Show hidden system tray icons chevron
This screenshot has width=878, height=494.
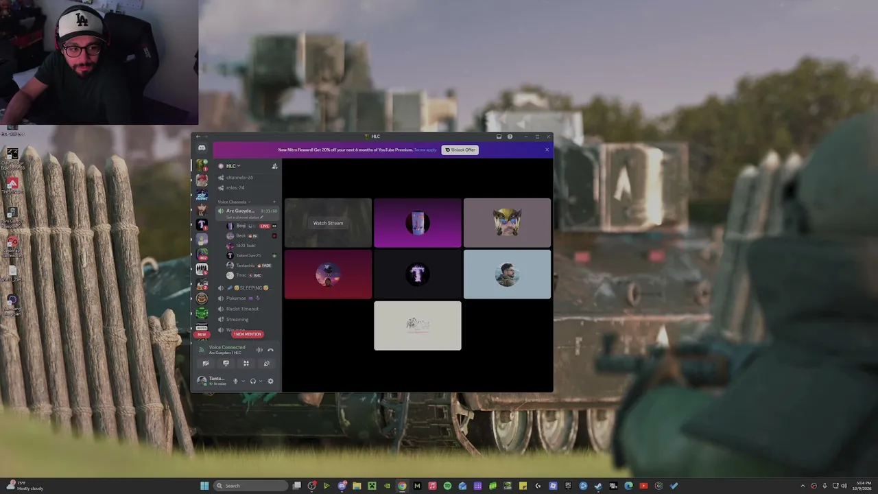pos(803,486)
